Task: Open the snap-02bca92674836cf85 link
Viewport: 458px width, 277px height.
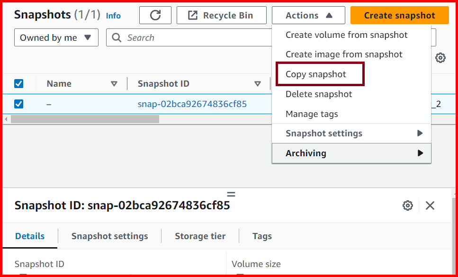Action: point(192,104)
